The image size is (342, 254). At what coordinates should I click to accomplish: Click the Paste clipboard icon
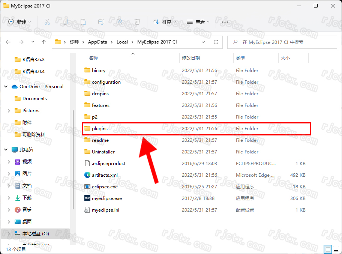pos(83,22)
